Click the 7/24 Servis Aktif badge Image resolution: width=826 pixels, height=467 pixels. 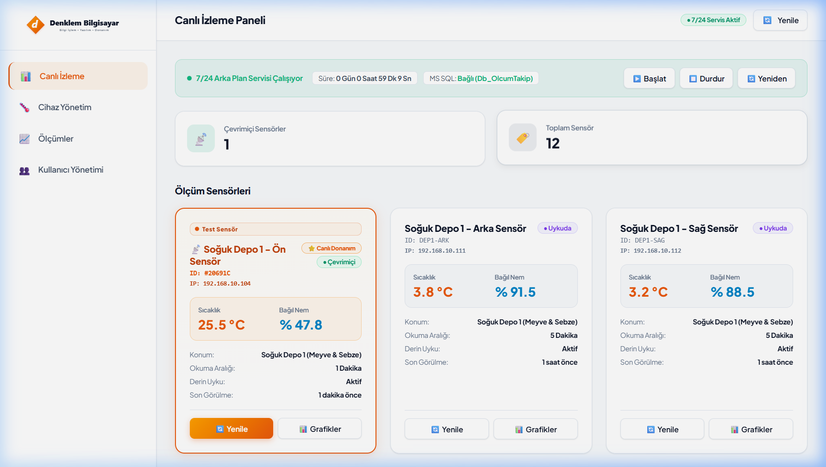[713, 20]
